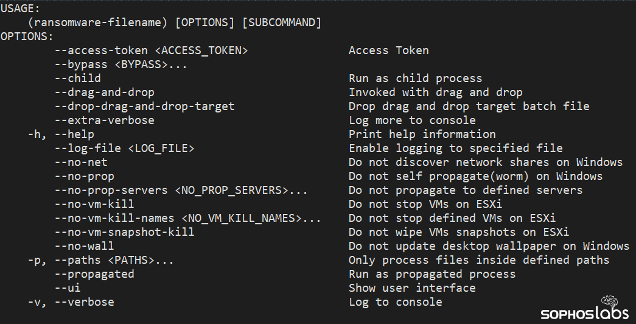Click the --drop-drag-and-drop-target option
636x324 pixels.
[x=144, y=106]
